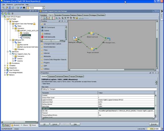Switch to the Models tab at bottom left
The image size is (164, 131).
click(x=15, y=125)
